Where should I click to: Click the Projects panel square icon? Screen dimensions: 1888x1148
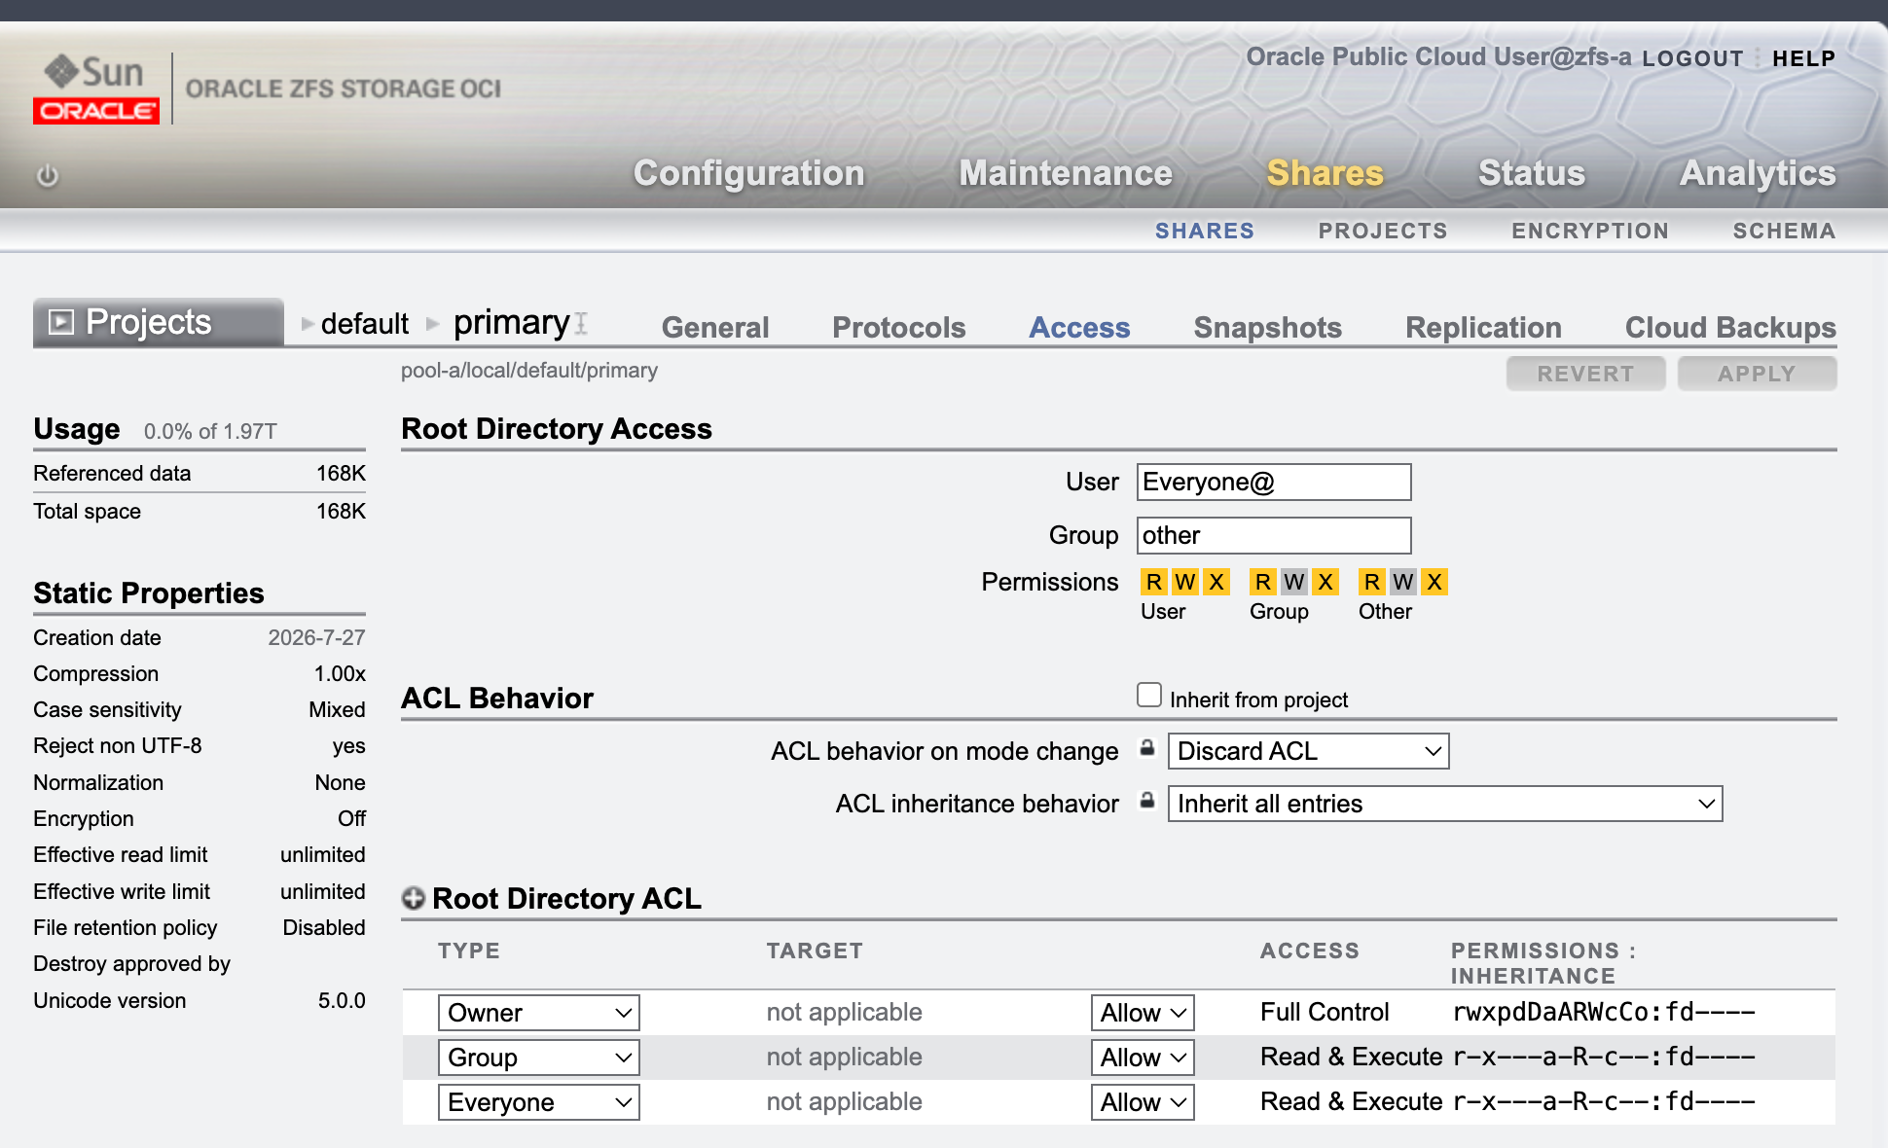coord(61,322)
